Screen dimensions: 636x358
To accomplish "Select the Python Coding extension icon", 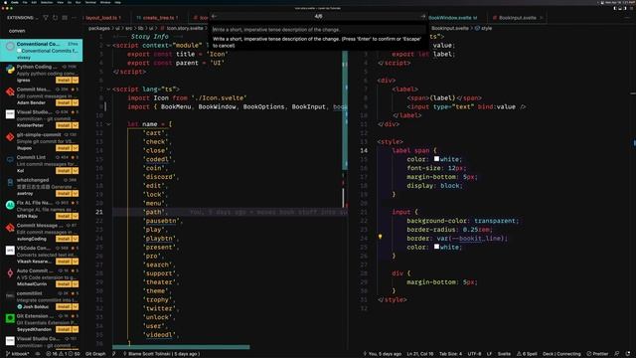I will point(10,70).
